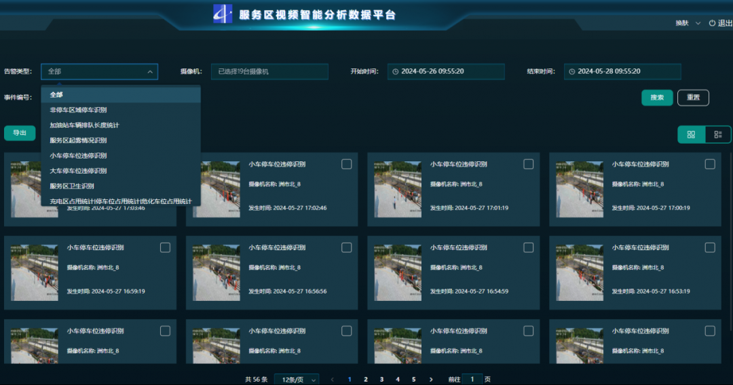733x385 pixels.
Task: Go to next page arrow
Action: (431, 380)
